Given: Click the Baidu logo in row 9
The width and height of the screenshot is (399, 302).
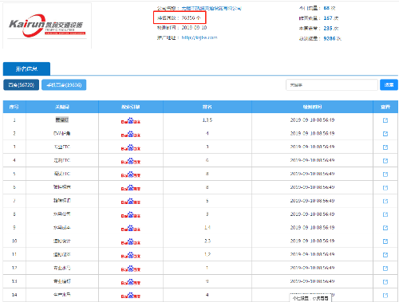Looking at the screenshot, I should click(x=131, y=228).
